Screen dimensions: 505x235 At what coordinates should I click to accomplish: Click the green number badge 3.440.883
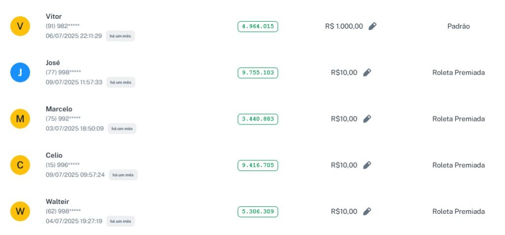(257, 119)
